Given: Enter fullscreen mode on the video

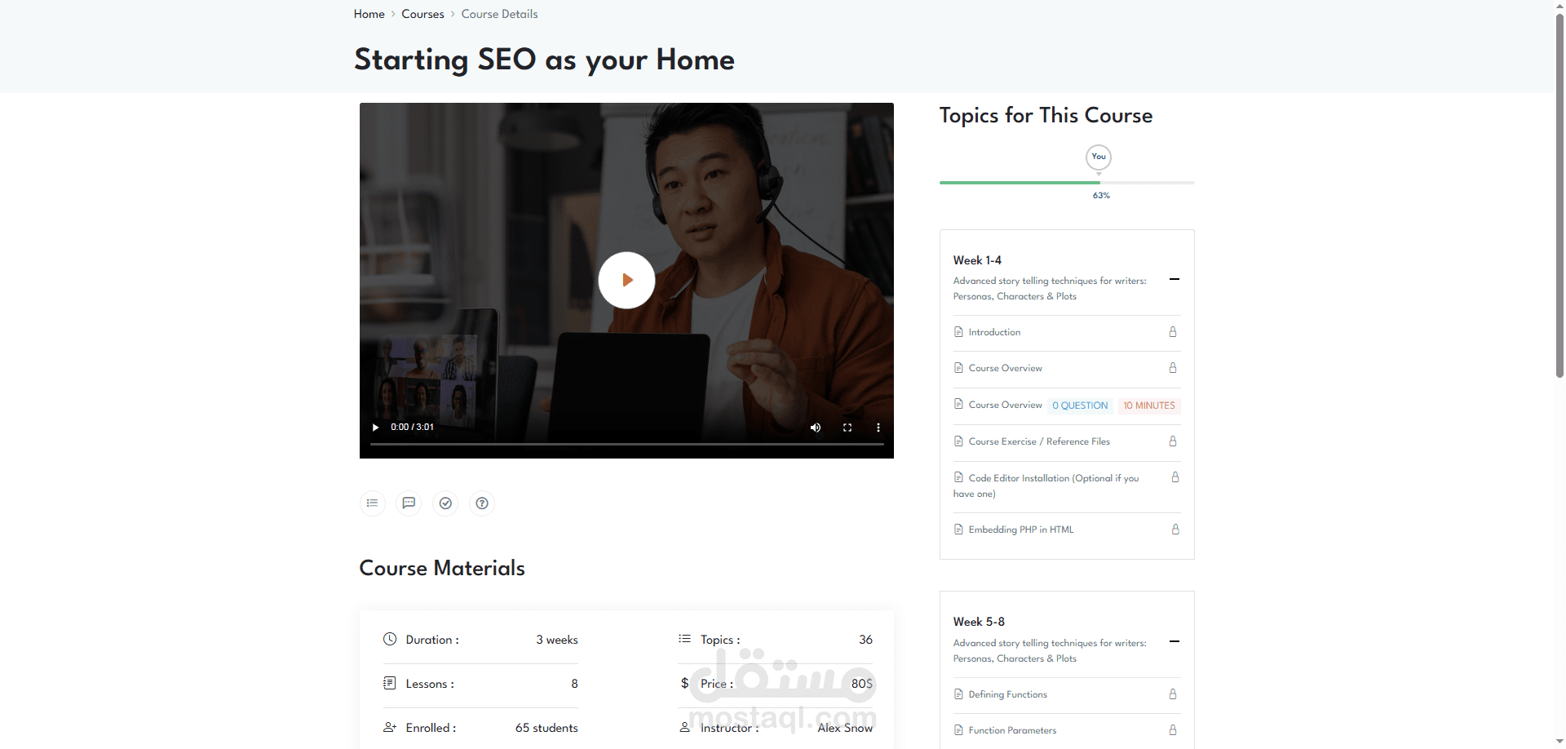Looking at the screenshot, I should [847, 428].
